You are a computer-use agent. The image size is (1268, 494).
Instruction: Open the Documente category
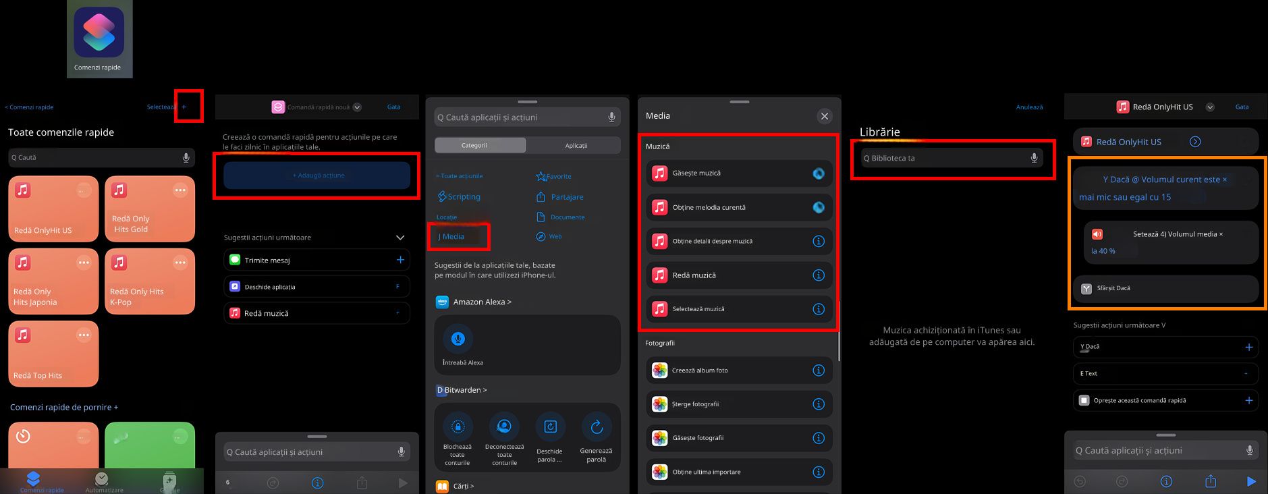click(560, 217)
